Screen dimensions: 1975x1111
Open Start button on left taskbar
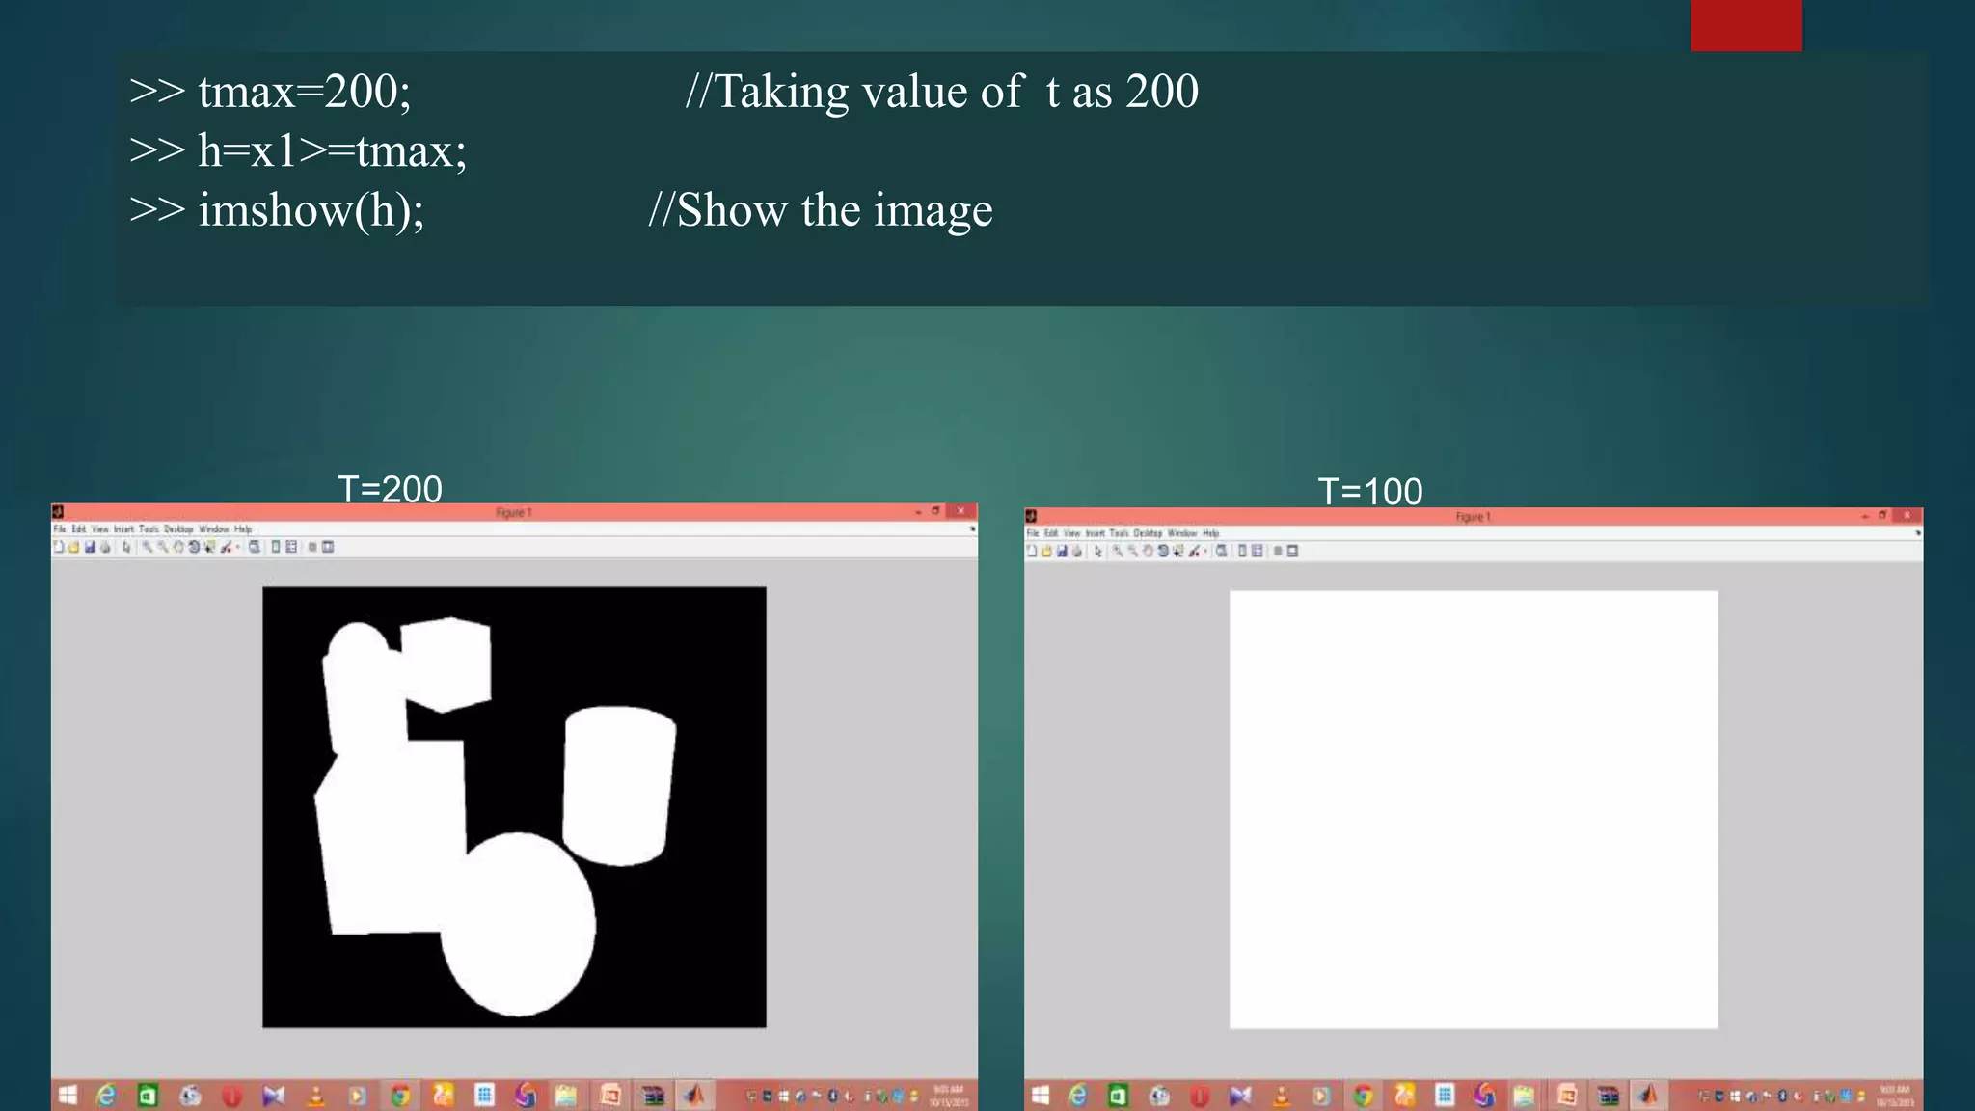coord(68,1096)
